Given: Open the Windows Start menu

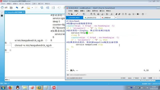Looking at the screenshot, I should pyautogui.click(x=3, y=88).
